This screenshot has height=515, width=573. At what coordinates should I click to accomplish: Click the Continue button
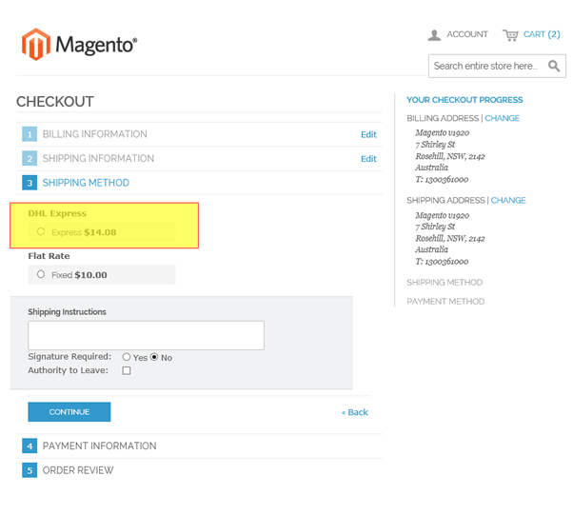tap(69, 412)
